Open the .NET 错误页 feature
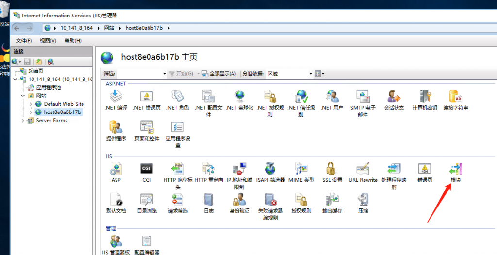 [147, 100]
